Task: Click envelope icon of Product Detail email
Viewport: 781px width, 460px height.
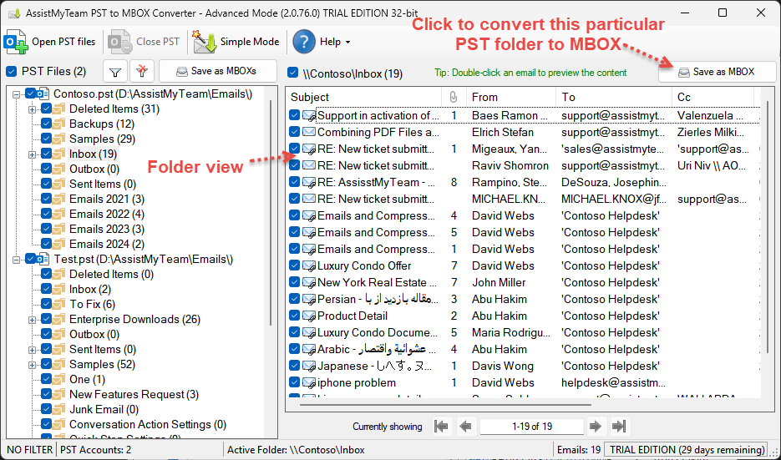Action: tap(309, 316)
